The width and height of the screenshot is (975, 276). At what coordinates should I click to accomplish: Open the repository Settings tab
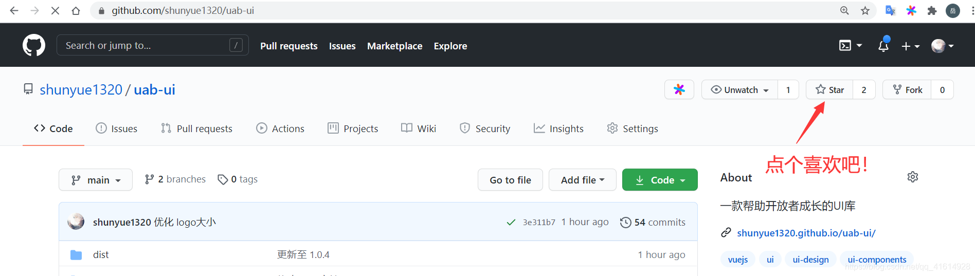633,128
